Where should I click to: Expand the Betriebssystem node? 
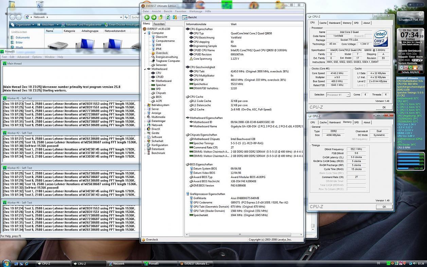(145, 105)
